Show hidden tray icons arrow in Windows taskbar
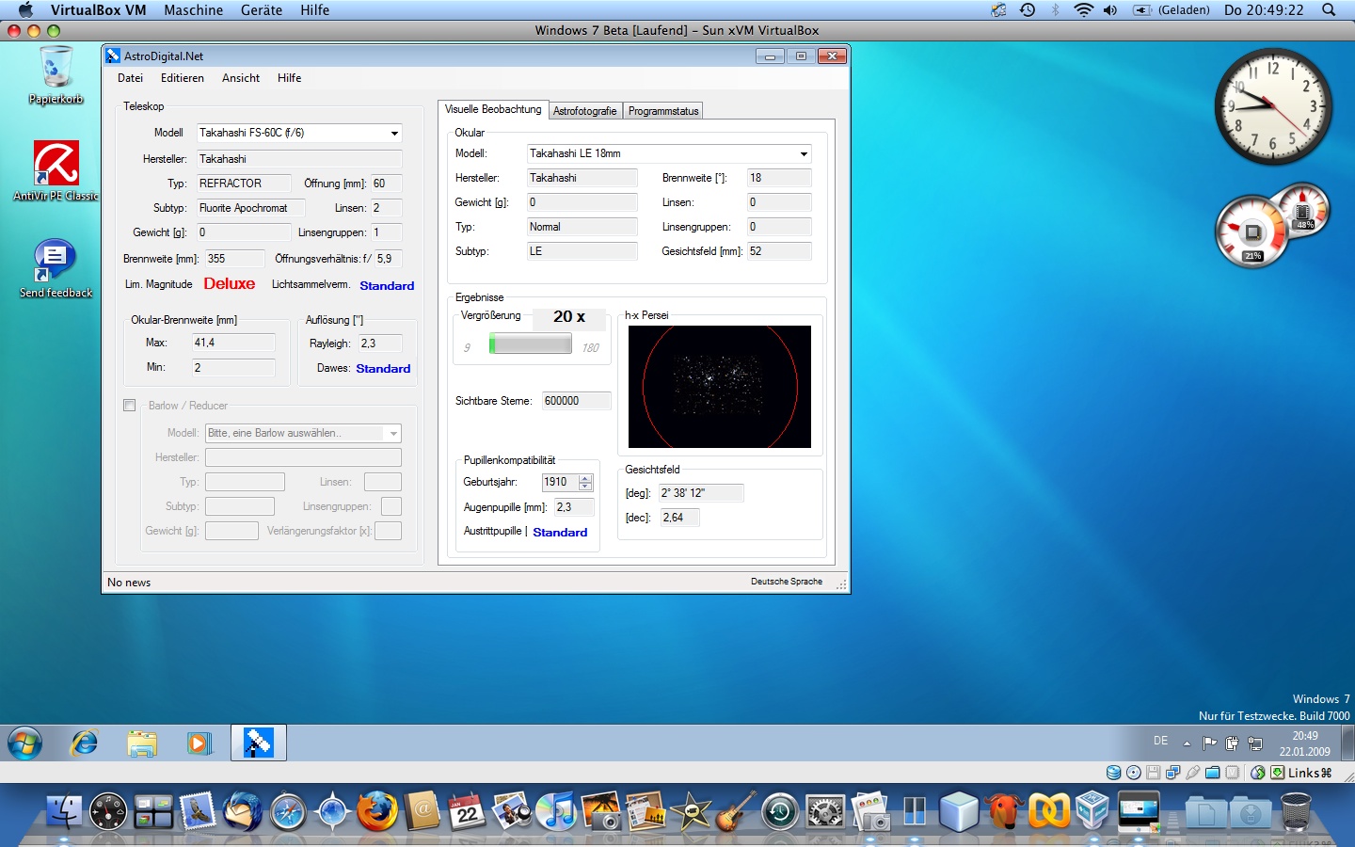The image size is (1355, 847). [1187, 743]
